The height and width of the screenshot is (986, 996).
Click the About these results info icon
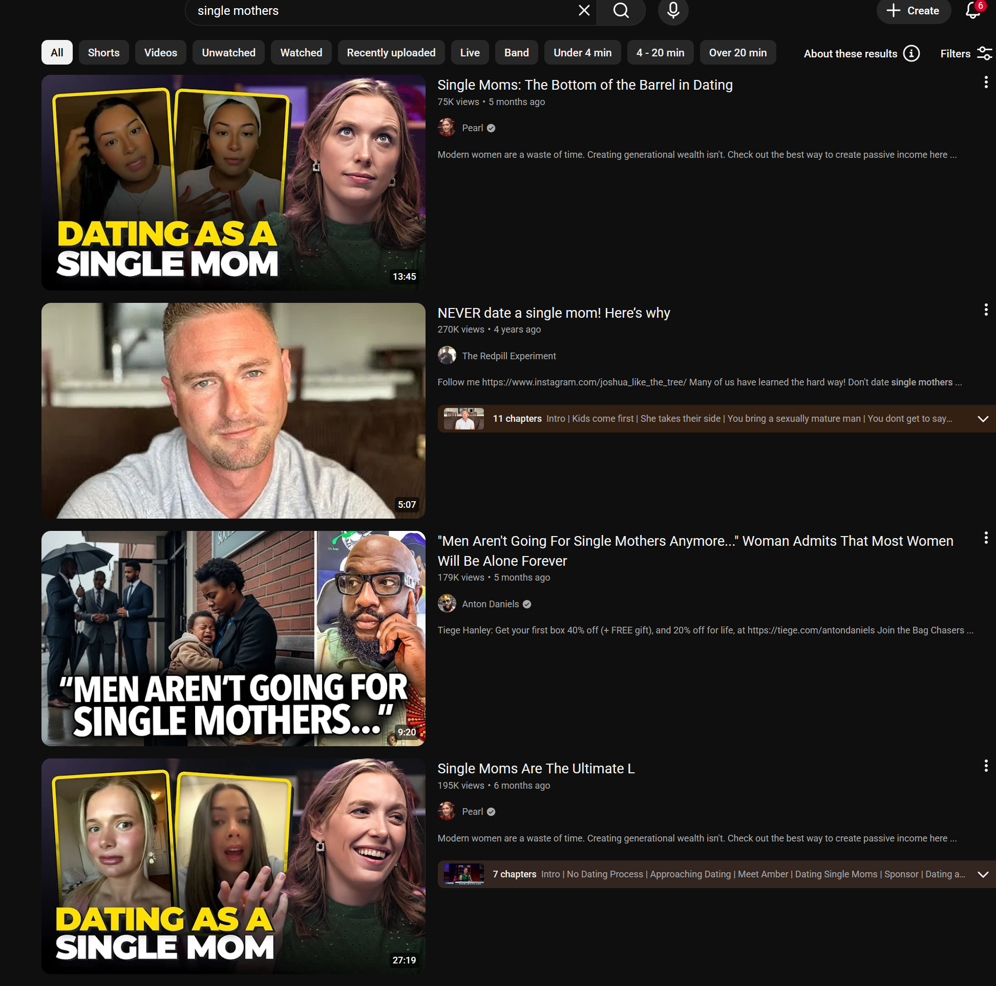(911, 53)
